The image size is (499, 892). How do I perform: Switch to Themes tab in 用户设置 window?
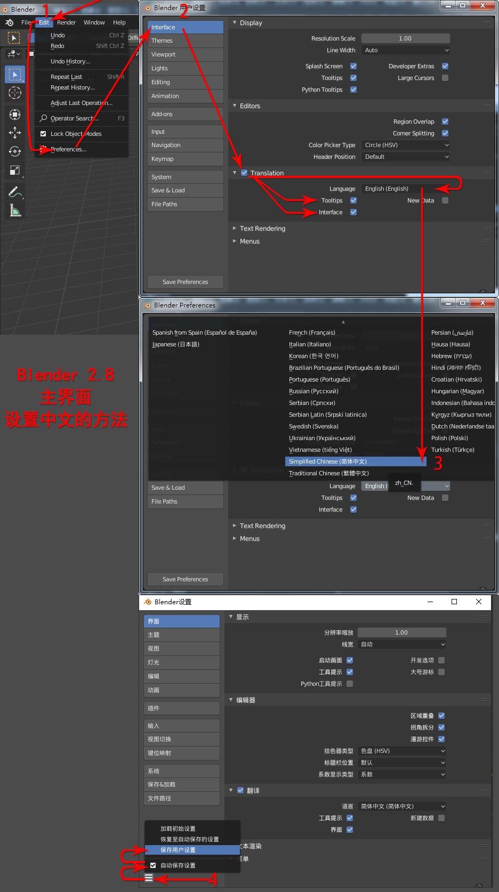point(186,40)
